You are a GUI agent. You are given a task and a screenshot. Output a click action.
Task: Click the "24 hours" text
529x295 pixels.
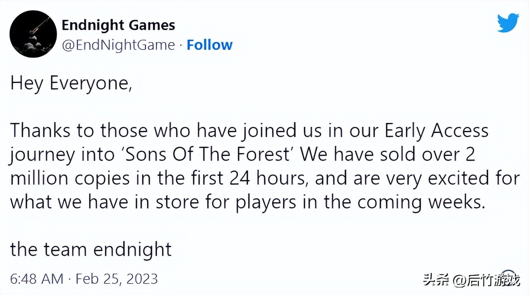click(x=270, y=178)
